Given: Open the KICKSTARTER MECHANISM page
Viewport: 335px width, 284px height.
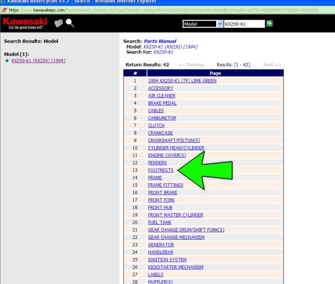Looking at the screenshot, I should tap(175, 267).
